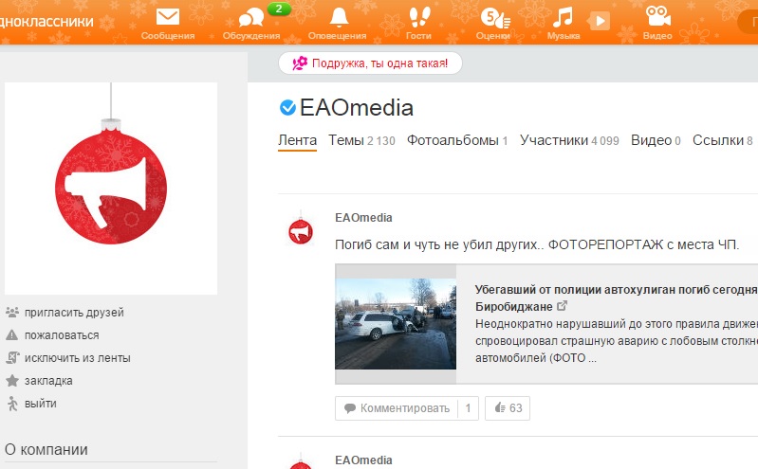
Task: Open the Участники tab
Action: [569, 140]
